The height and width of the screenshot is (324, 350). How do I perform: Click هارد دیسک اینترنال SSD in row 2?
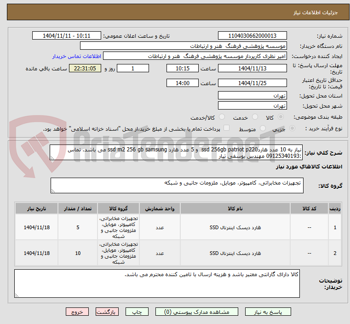235,253
